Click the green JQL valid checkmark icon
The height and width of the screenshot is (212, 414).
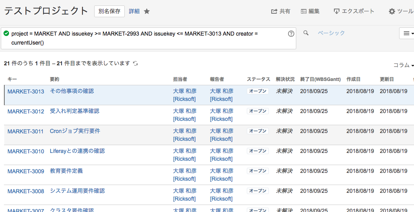coord(6,33)
